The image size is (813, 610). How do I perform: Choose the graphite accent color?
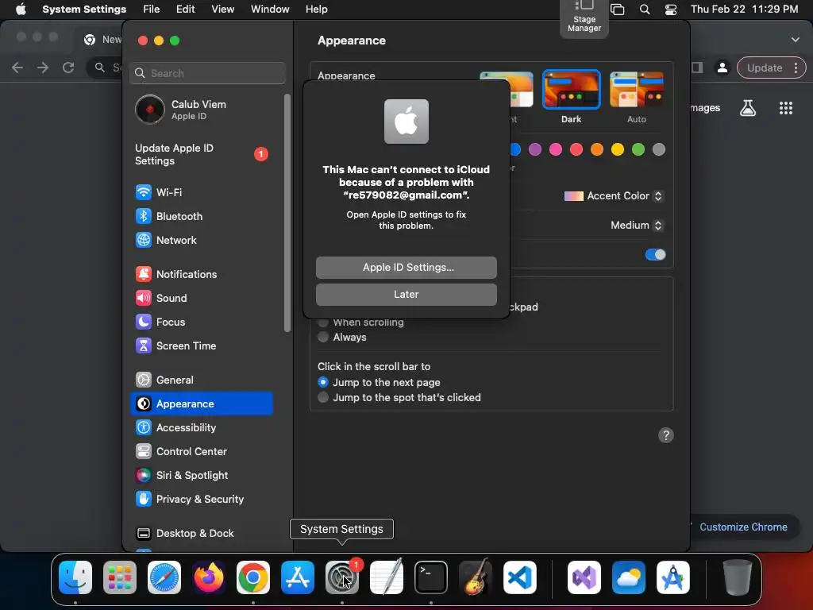659,150
